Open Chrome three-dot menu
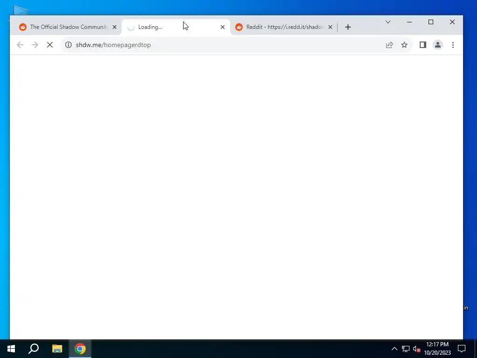 coord(453,45)
